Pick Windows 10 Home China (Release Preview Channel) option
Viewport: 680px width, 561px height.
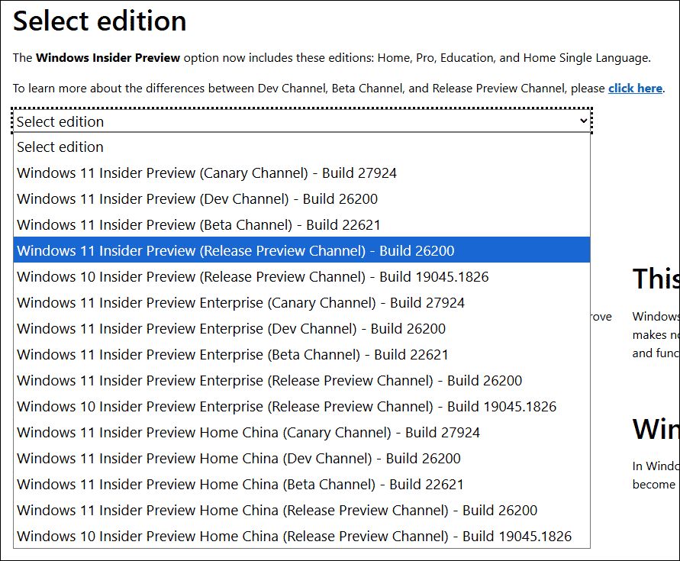click(x=301, y=537)
